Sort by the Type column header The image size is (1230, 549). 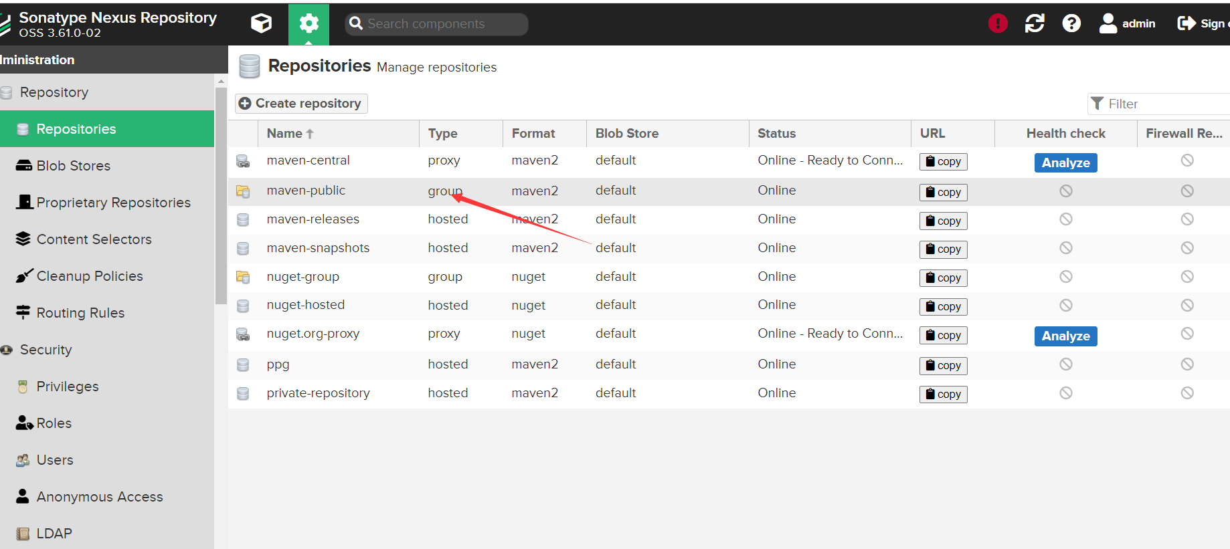[461, 134]
